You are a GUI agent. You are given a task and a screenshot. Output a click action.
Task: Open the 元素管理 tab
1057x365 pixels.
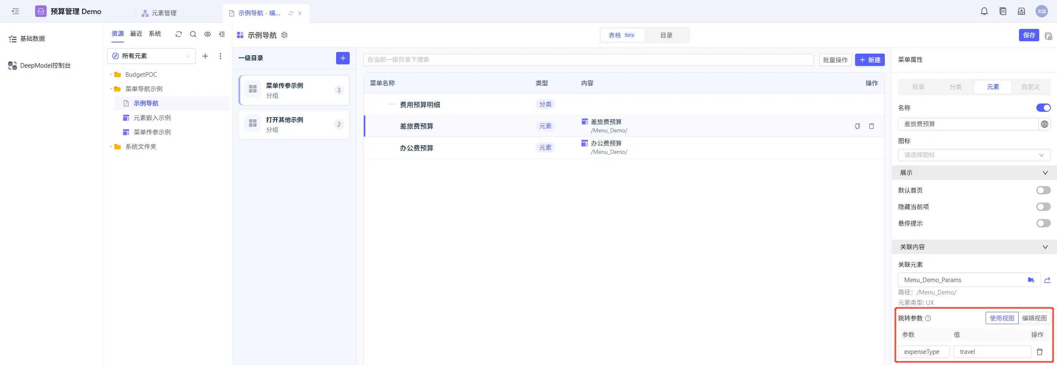pos(159,13)
